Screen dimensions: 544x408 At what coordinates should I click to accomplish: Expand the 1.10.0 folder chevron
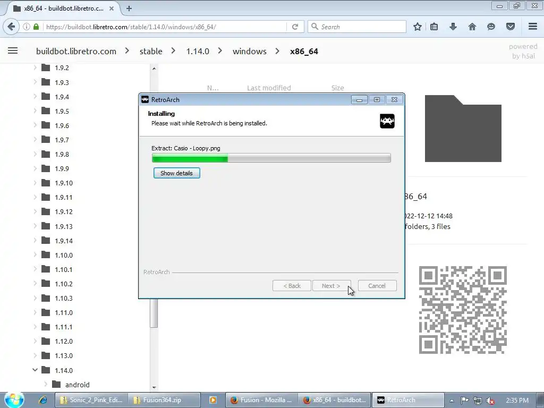click(x=35, y=255)
